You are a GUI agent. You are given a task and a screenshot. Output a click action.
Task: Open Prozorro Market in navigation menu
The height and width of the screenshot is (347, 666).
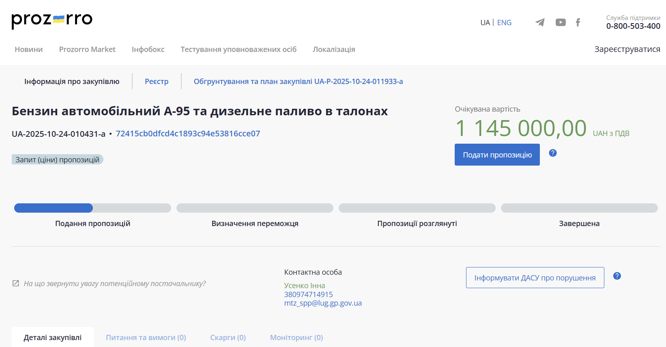[87, 49]
